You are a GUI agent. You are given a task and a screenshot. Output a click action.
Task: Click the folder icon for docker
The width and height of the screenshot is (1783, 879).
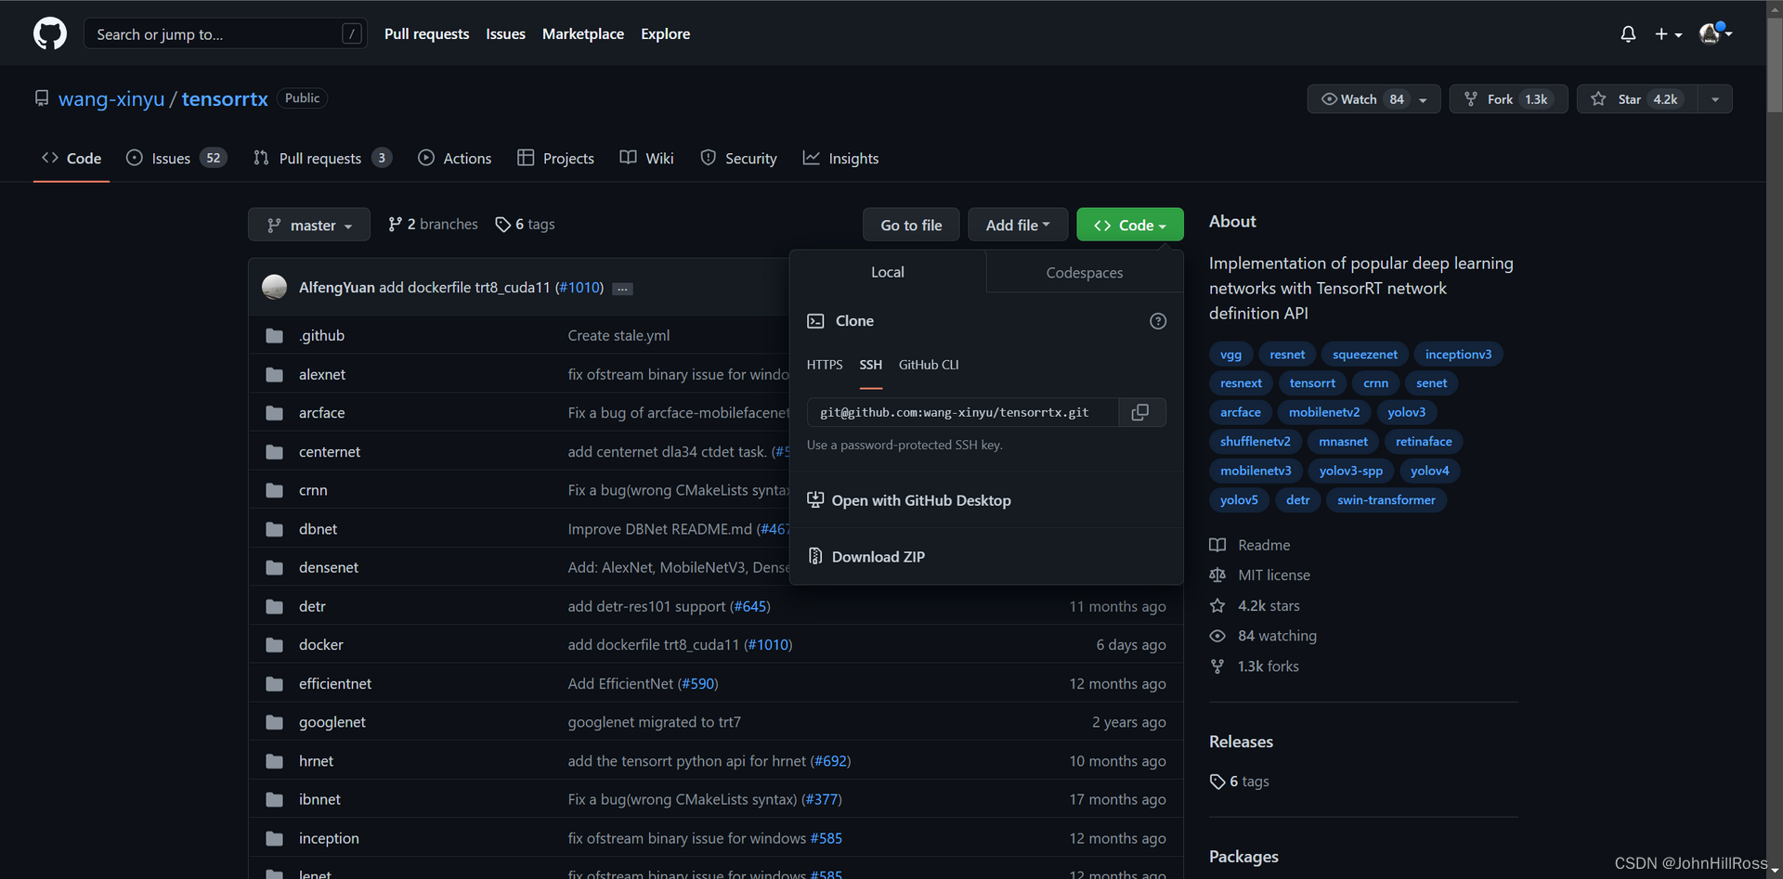pyautogui.click(x=274, y=644)
